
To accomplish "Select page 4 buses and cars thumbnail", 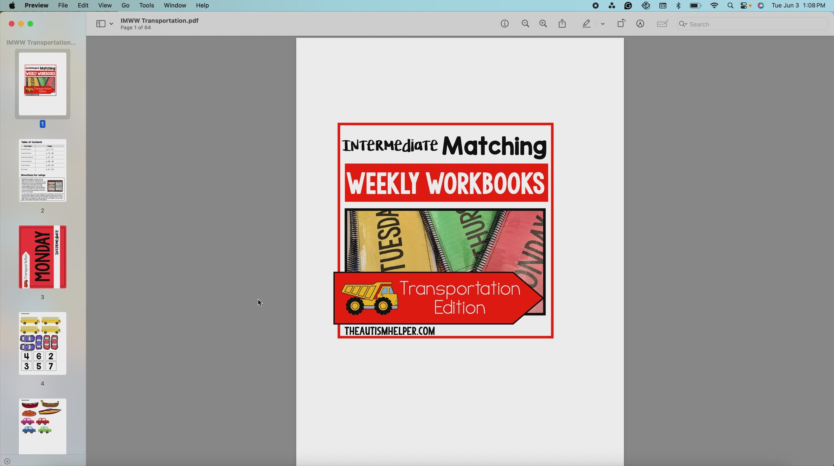I will [x=42, y=344].
